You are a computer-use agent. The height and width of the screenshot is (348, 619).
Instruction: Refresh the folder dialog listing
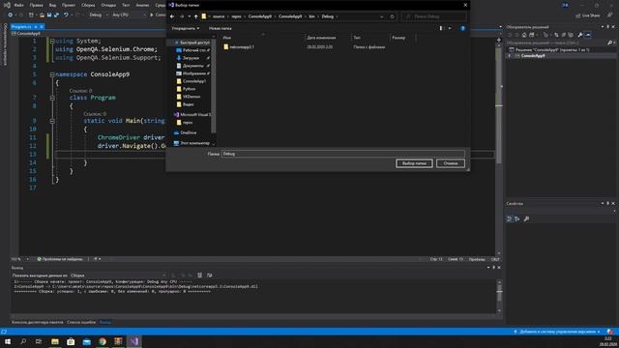point(392,16)
